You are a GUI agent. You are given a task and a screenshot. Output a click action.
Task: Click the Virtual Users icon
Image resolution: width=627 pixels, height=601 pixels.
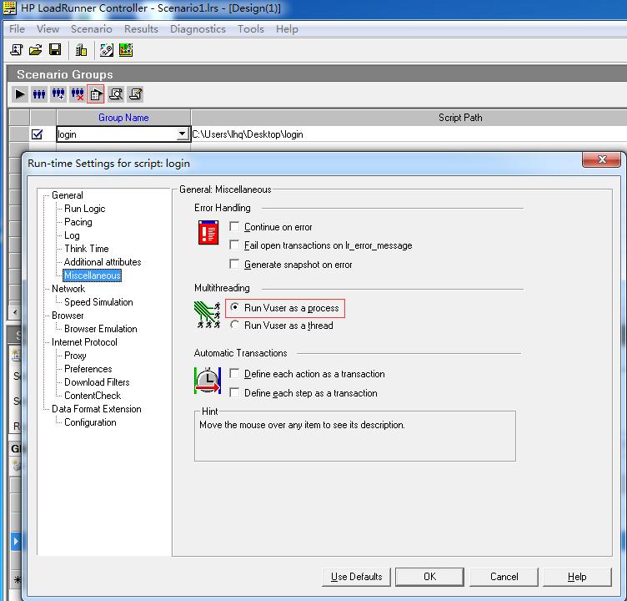pyautogui.click(x=39, y=94)
